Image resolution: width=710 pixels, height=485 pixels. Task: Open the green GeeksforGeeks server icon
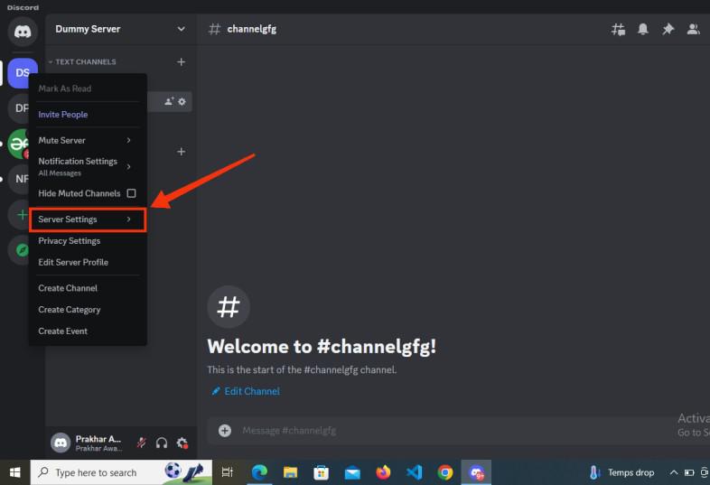pos(19,144)
